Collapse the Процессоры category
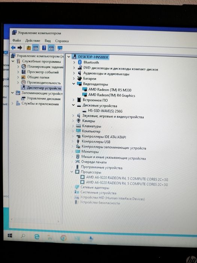Viewport: 197px width, 263px height. point(72,172)
